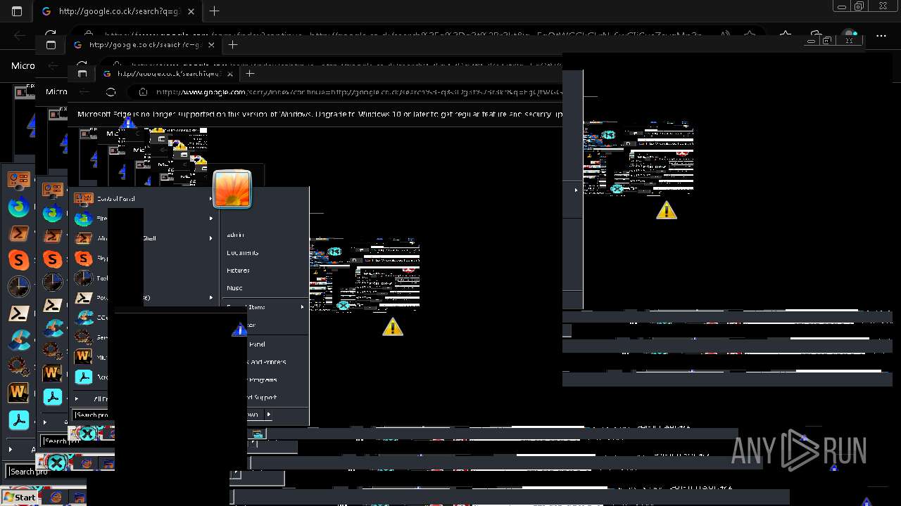Refresh page in innermost Edge window

tap(111, 92)
